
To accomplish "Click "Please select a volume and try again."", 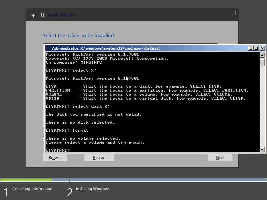I will tap(95, 142).
